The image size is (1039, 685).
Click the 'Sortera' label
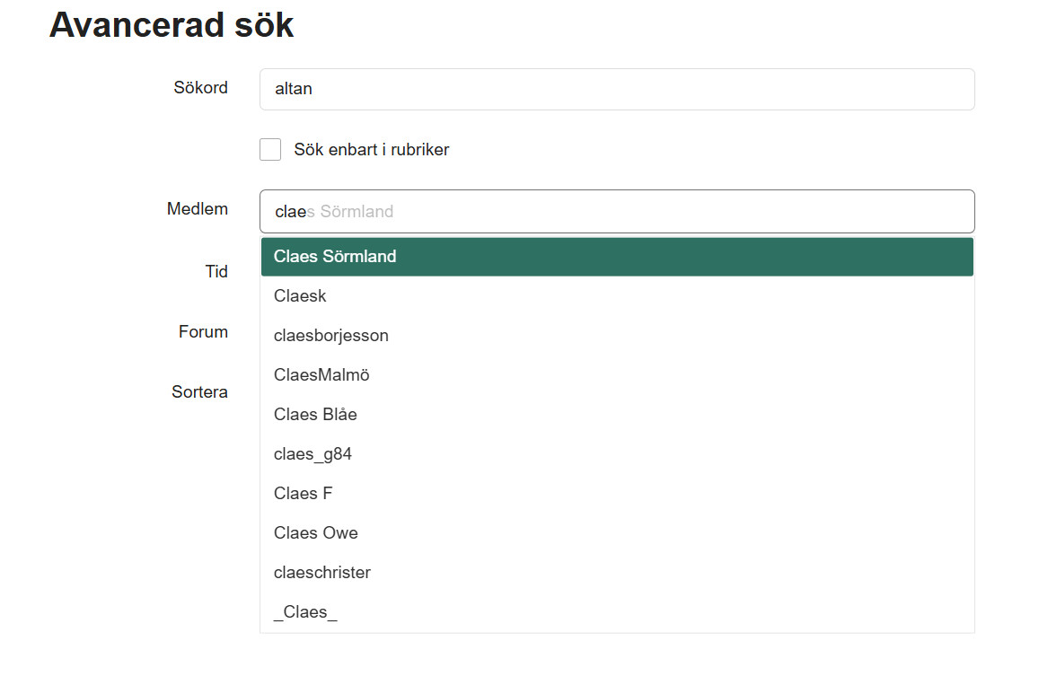pyautogui.click(x=199, y=392)
